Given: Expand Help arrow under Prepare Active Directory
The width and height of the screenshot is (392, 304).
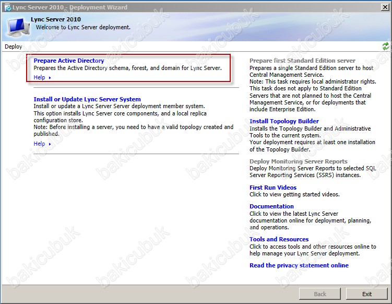Looking at the screenshot, I should [50, 78].
